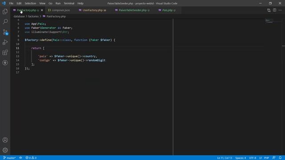Expand the factories breadcrumb
The height and width of the screenshot is (160, 285).
coord(33,16)
